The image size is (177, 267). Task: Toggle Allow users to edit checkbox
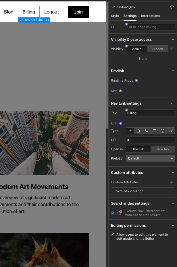[x=113, y=234]
